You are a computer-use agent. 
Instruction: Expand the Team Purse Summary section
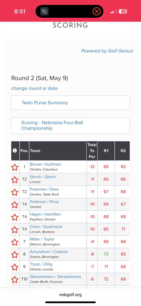click(x=70, y=103)
